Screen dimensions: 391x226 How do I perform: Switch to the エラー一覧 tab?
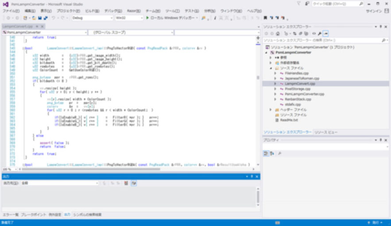(x=11, y=215)
